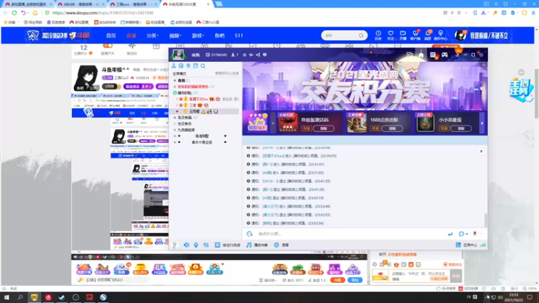
Task: Expand the 九尧幽魂潭 channel node
Action: tap(175, 130)
